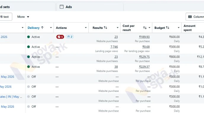Click the Budget sort arrows icon
204x113 pixels.
point(168,28)
